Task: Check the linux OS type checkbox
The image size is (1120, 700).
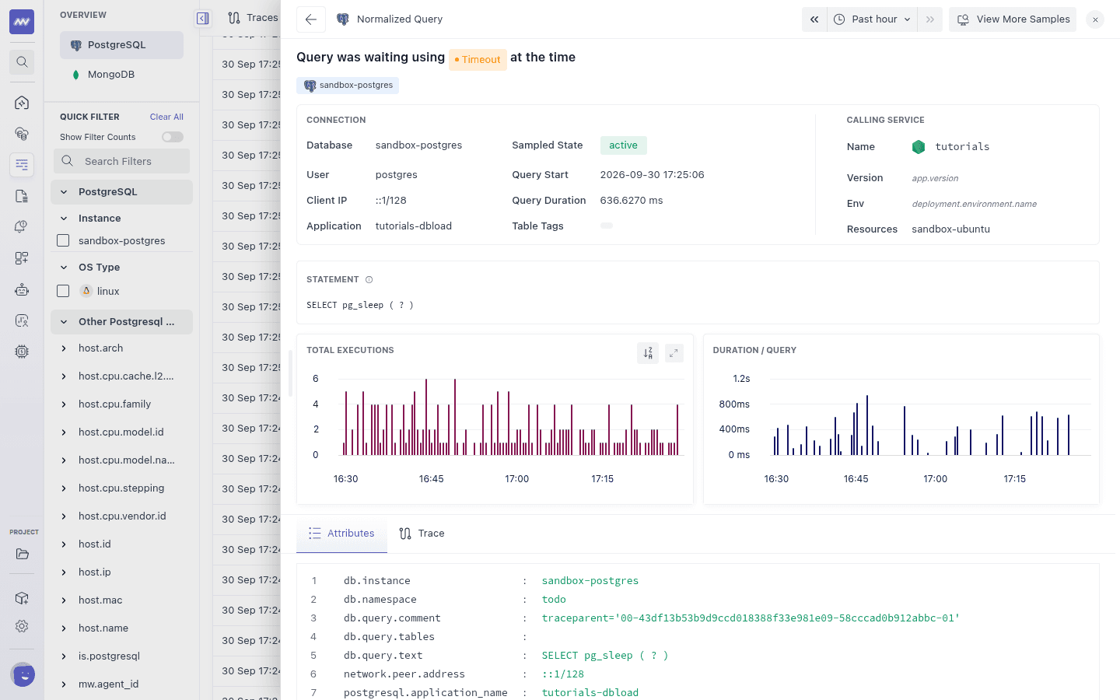Action: point(64,291)
